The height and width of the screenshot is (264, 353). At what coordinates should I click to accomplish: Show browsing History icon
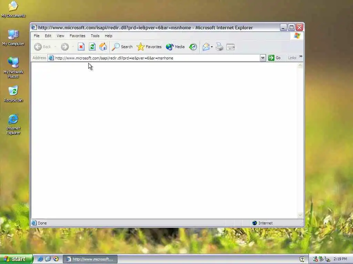pos(193,47)
